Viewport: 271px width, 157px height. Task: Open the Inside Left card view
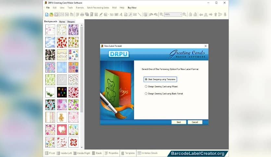[64, 153]
